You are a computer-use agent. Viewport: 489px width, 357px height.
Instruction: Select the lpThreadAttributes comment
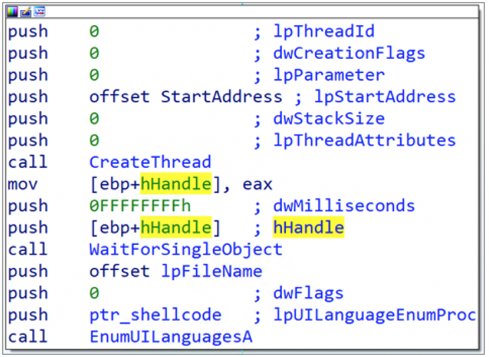point(364,141)
